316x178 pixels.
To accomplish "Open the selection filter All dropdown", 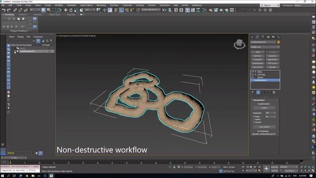I will pos(35,10).
